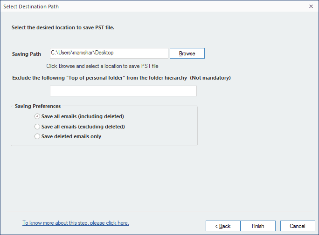Open the 'To know more about this step' link
Screen dimensions: 319x235
[76, 223]
